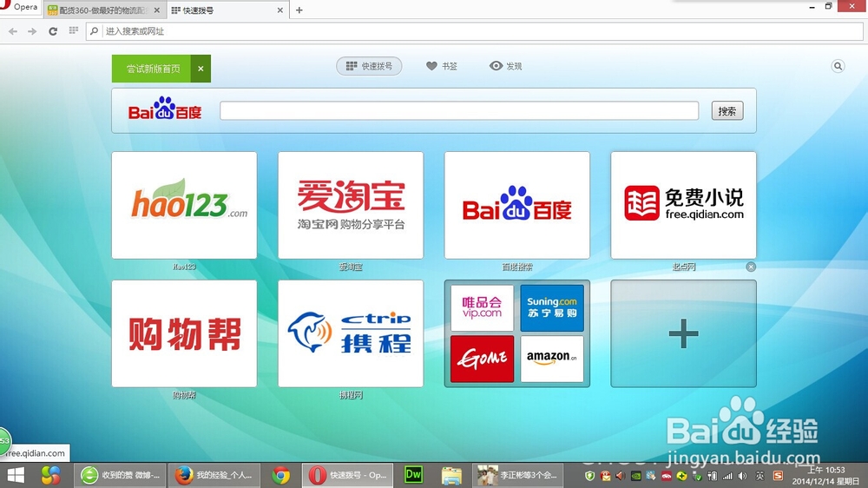Screen dimensions: 868x488
Task: Open the amazon.cn folder thumbnail
Action: (x=552, y=359)
